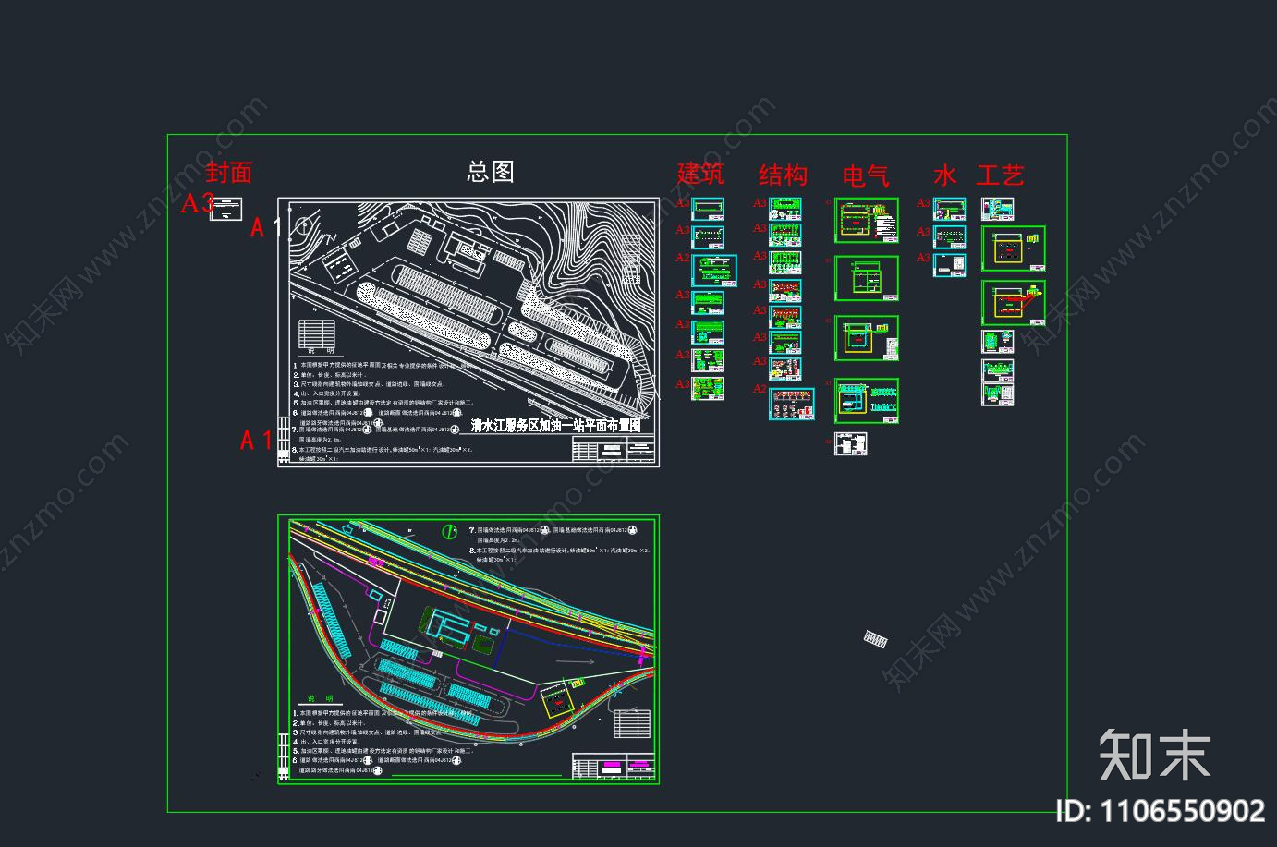Screen dimensions: 1277x847
Task: Click the red 水 heading
Action: (x=944, y=175)
